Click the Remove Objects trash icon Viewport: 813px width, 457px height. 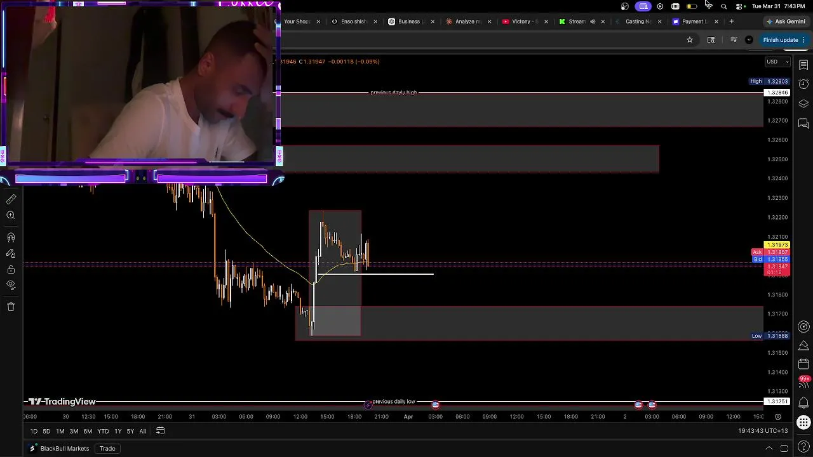[x=11, y=307]
